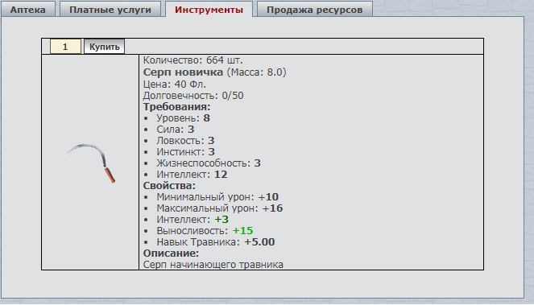The image size is (534, 305).
Task: Click the Ловкость: 3 requirement
Action: [x=185, y=141]
